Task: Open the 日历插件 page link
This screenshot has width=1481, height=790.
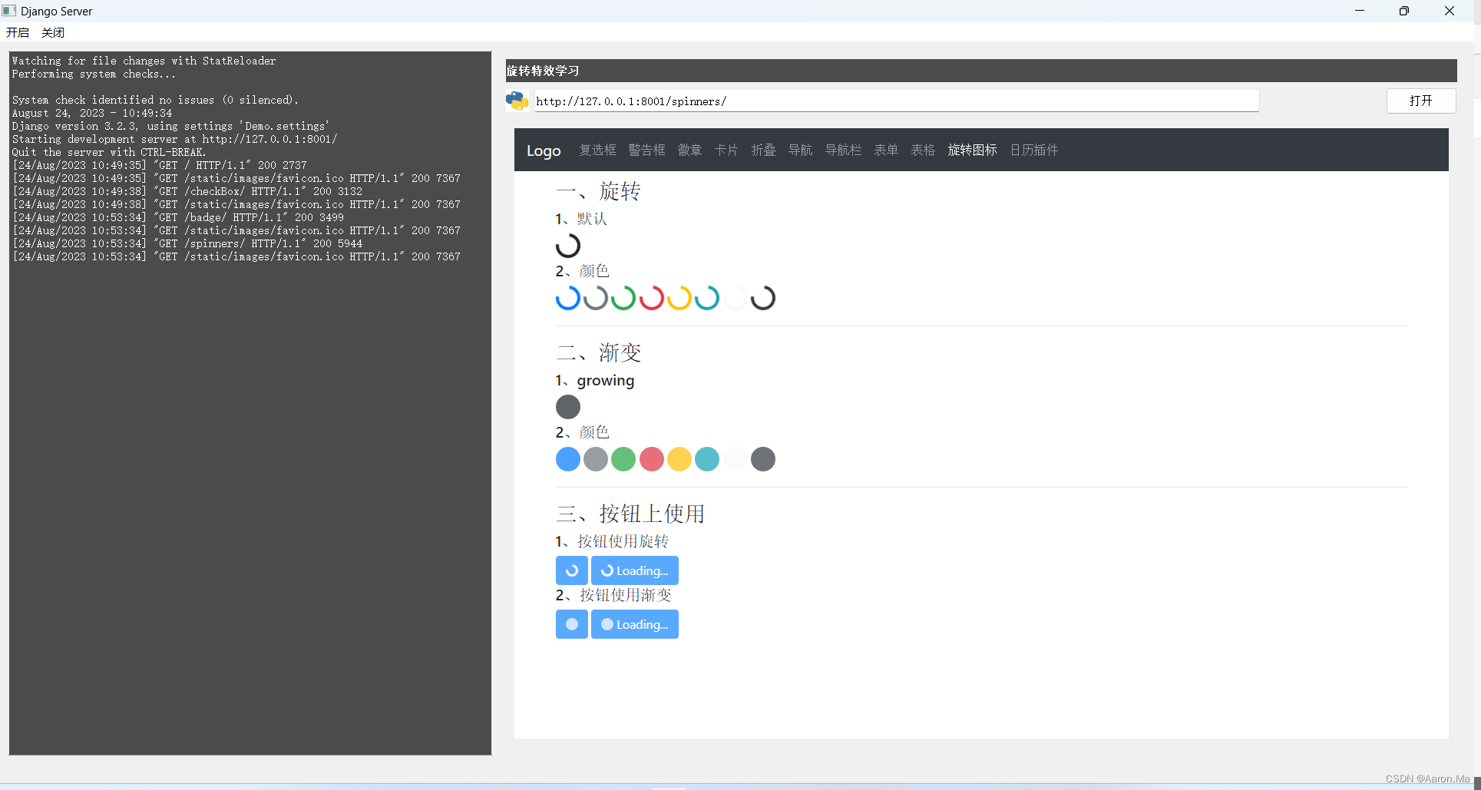Action: [x=1033, y=150]
